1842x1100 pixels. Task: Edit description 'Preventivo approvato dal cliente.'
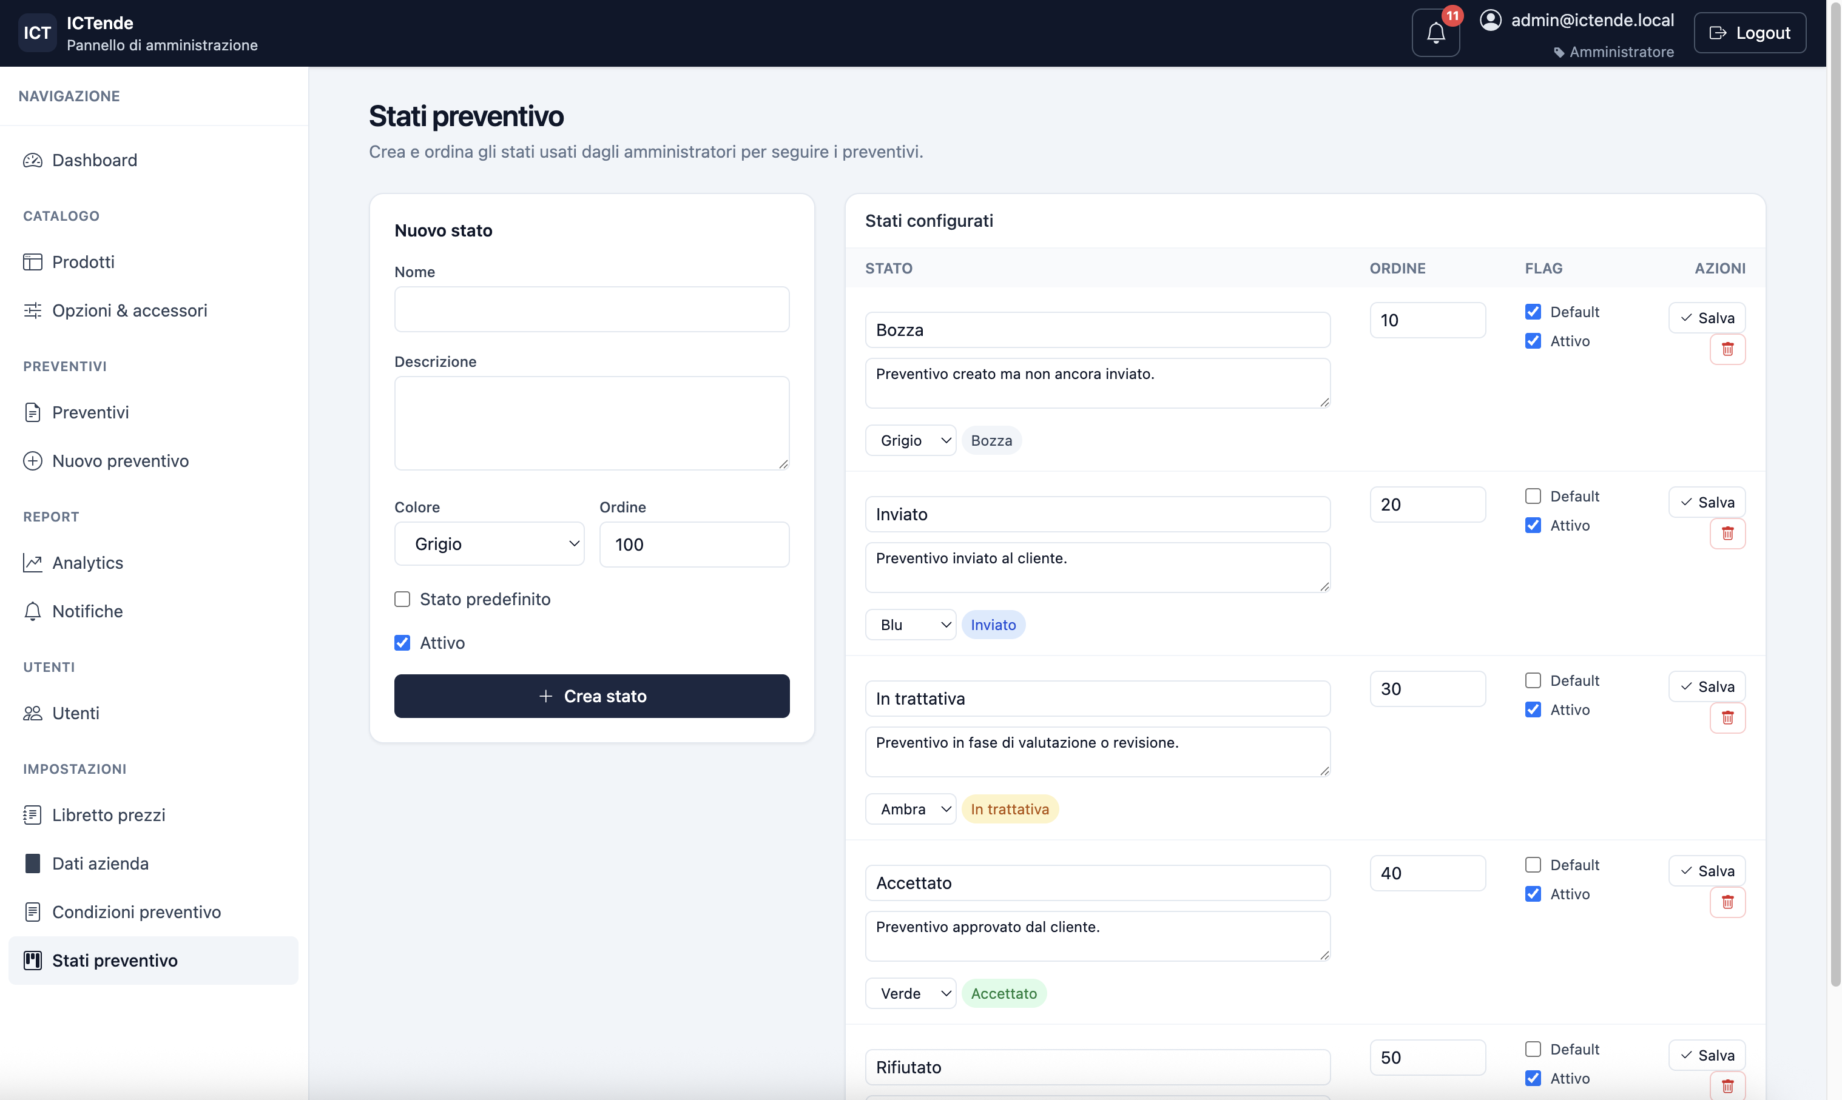coord(1098,936)
